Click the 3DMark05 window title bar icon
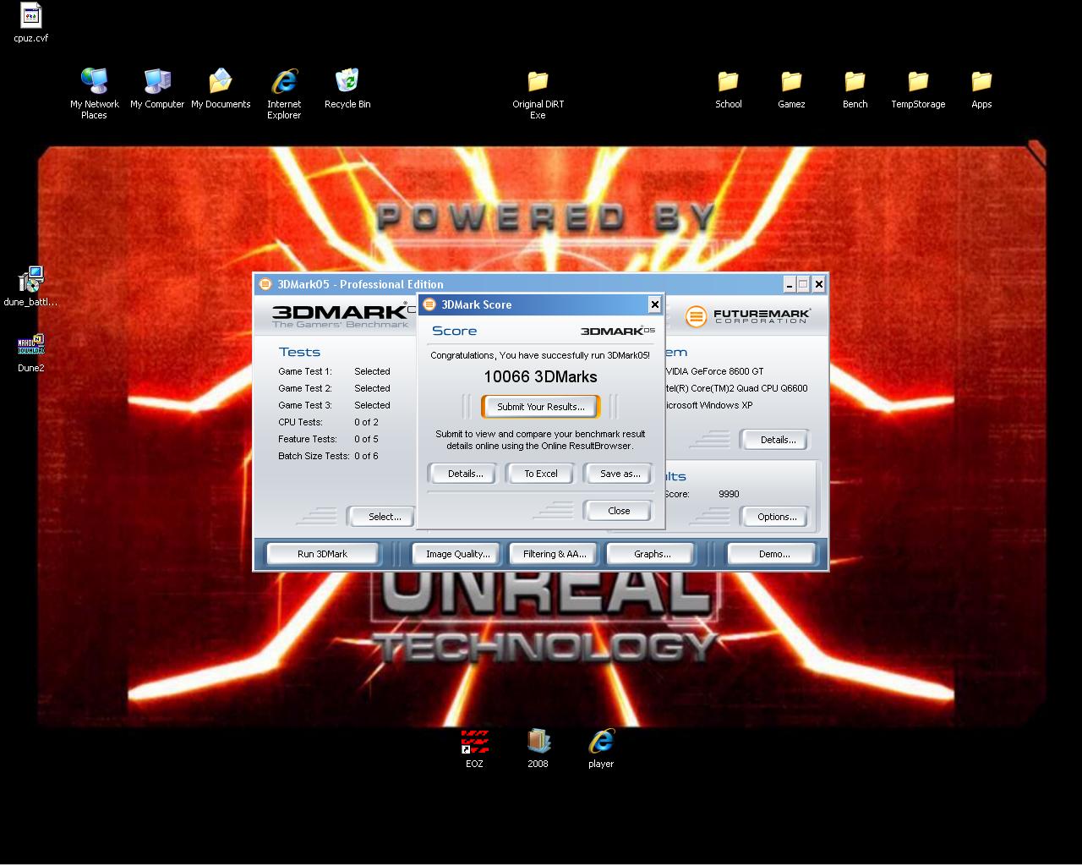This screenshot has width=1082, height=866. point(265,284)
